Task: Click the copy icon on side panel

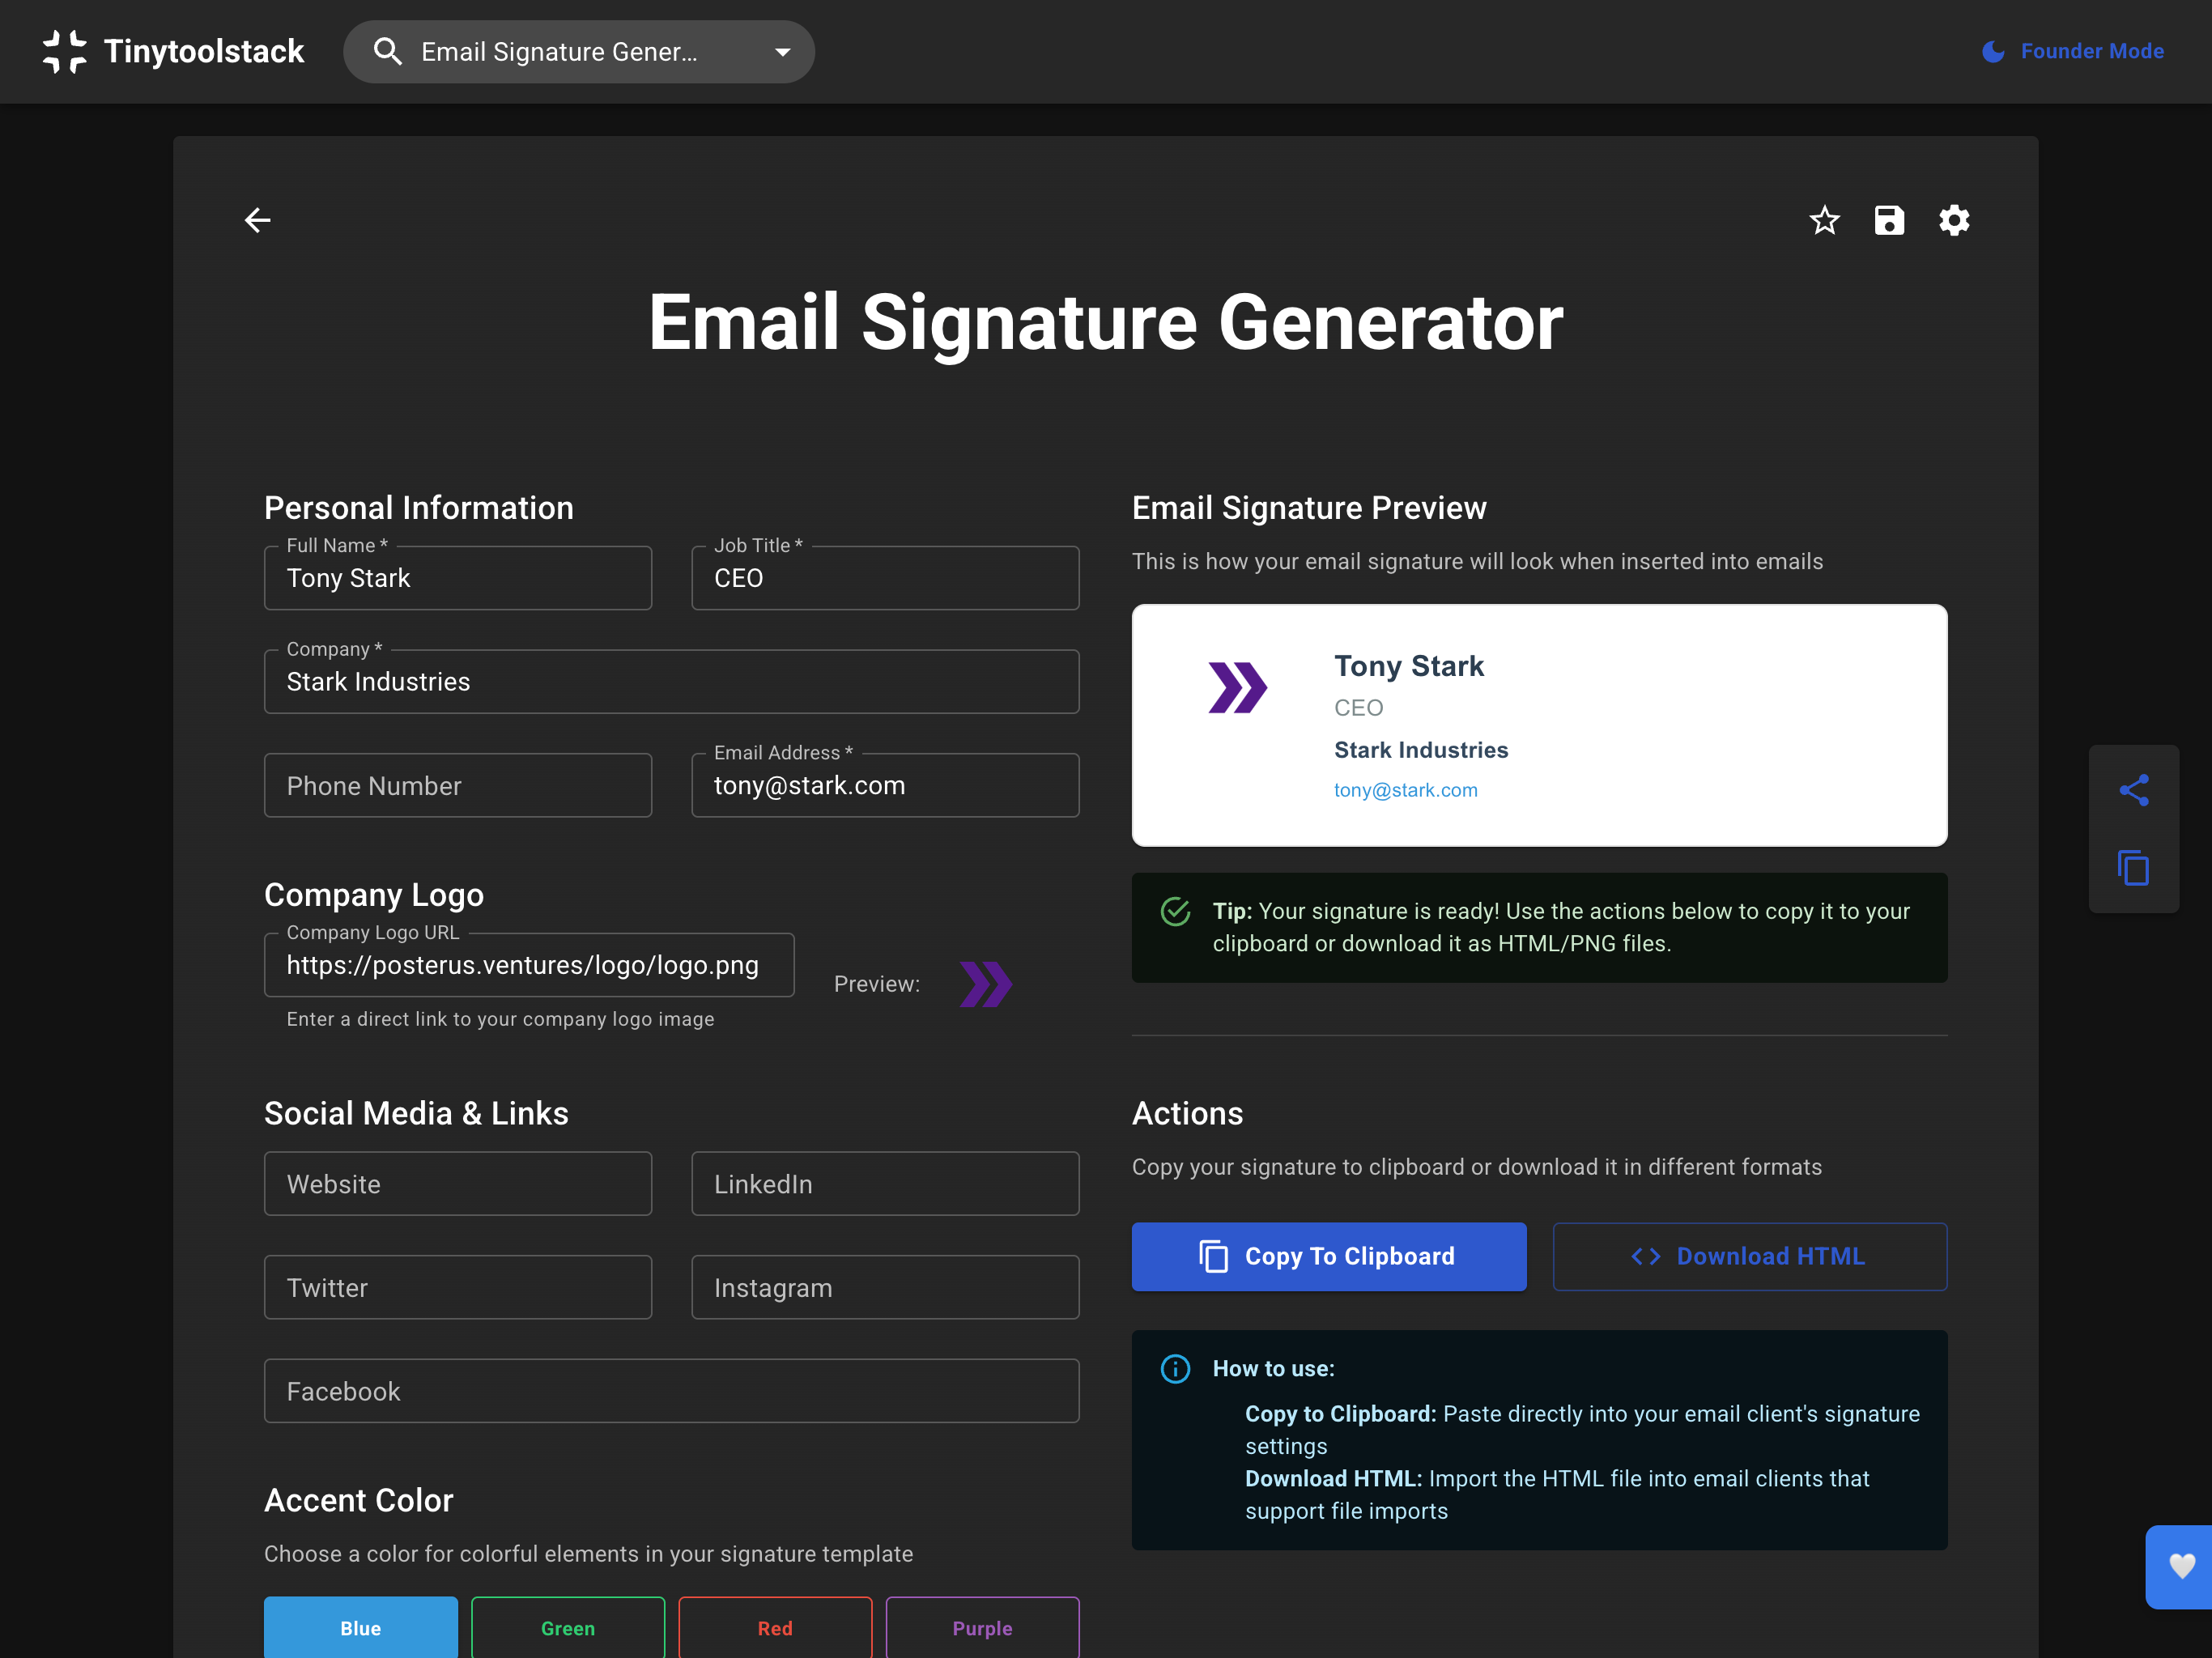Action: (x=2133, y=867)
